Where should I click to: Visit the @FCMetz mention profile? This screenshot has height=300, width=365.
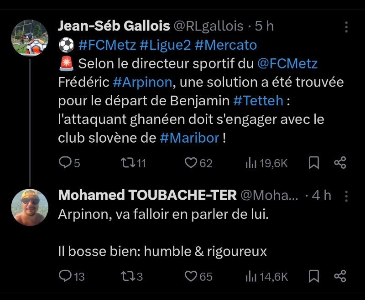pyautogui.click(x=287, y=64)
